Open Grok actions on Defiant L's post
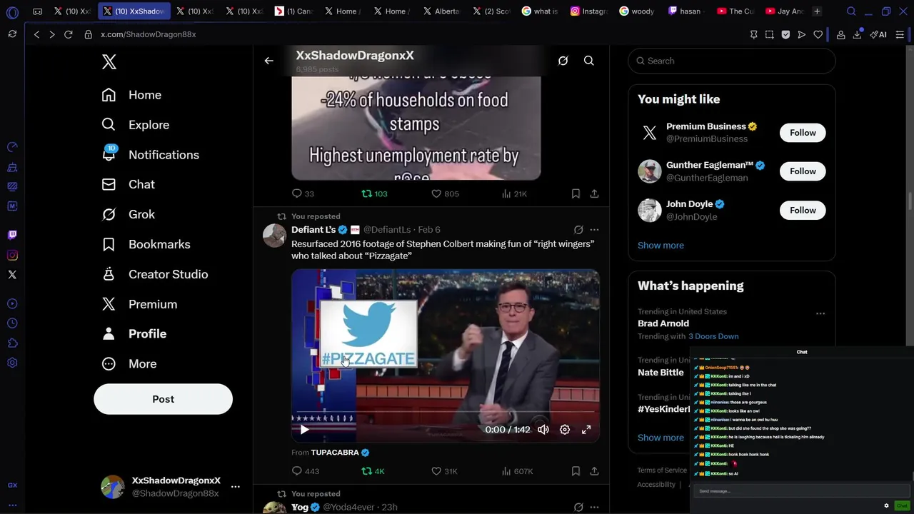Image resolution: width=914 pixels, height=514 pixels. [578, 230]
